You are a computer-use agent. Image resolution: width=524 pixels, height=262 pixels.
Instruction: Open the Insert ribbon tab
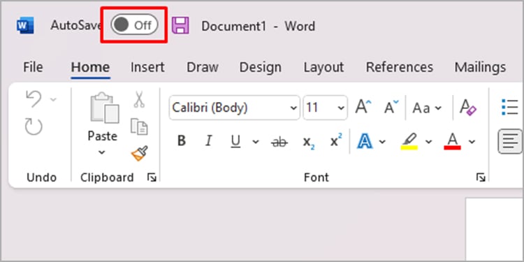147,67
